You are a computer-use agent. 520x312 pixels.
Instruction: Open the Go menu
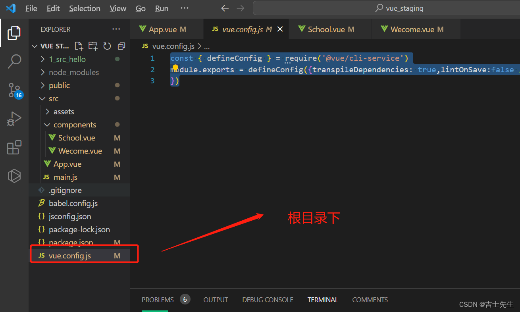[x=141, y=8]
